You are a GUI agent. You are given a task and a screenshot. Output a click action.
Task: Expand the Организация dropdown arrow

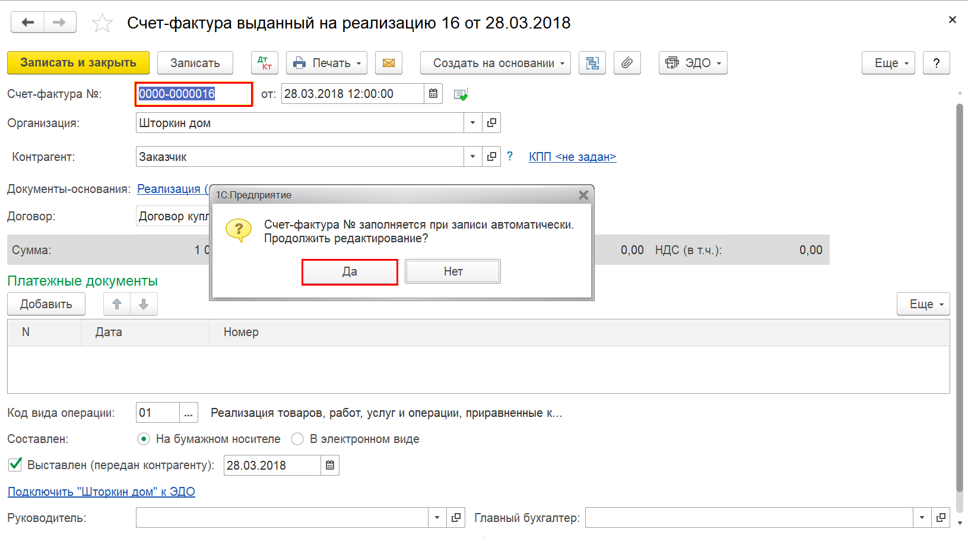tap(472, 123)
